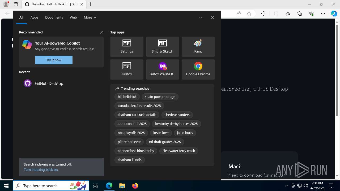Image resolution: width=340 pixels, height=191 pixels.
Task: Expand the More filter dropdown
Action: click(90, 17)
